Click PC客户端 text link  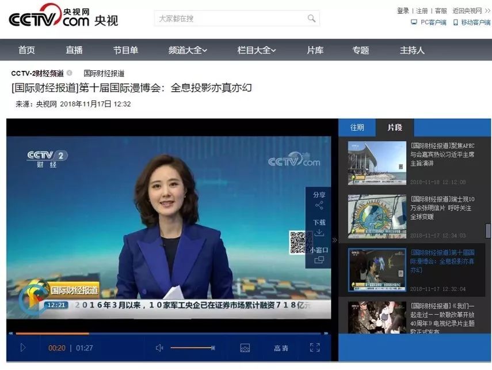(433, 22)
